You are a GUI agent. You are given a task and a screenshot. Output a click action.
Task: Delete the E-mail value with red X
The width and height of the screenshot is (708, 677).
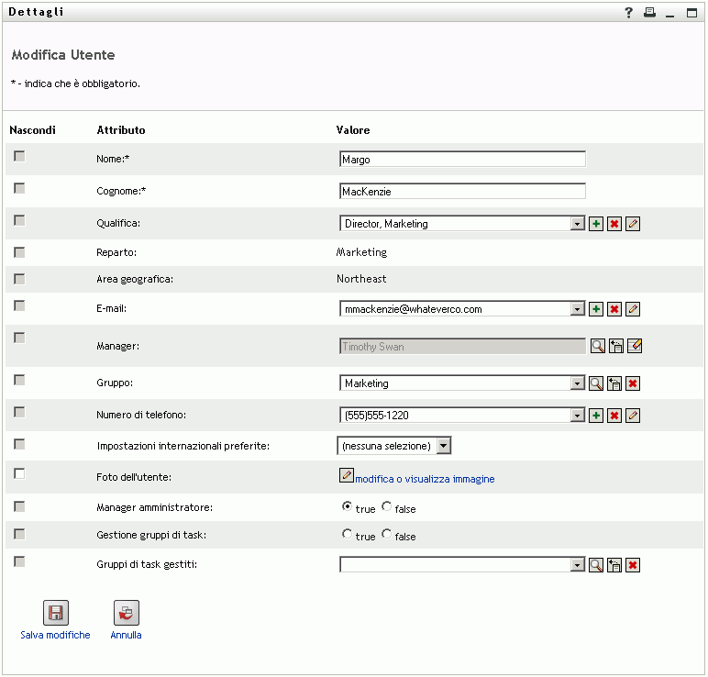(x=614, y=309)
